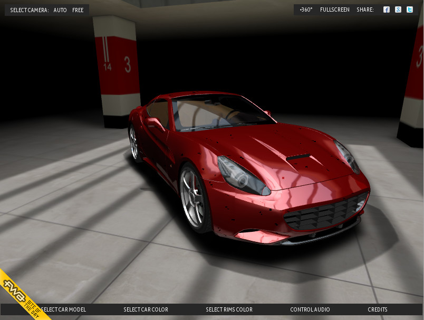The image size is (424, 320).
Task: Share via the Twitter icon
Action: tap(410, 10)
